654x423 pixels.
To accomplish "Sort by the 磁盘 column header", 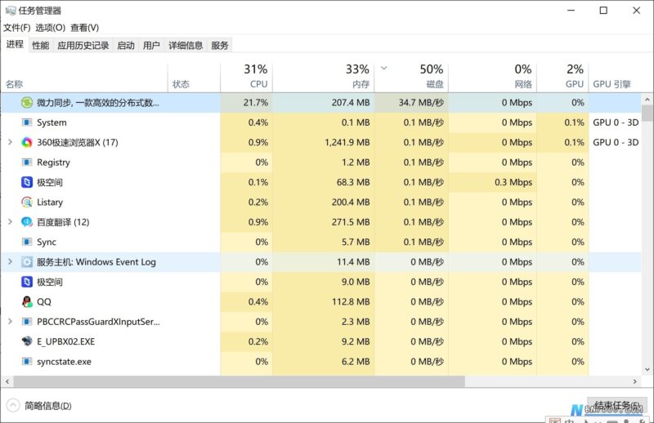I will (x=411, y=77).
